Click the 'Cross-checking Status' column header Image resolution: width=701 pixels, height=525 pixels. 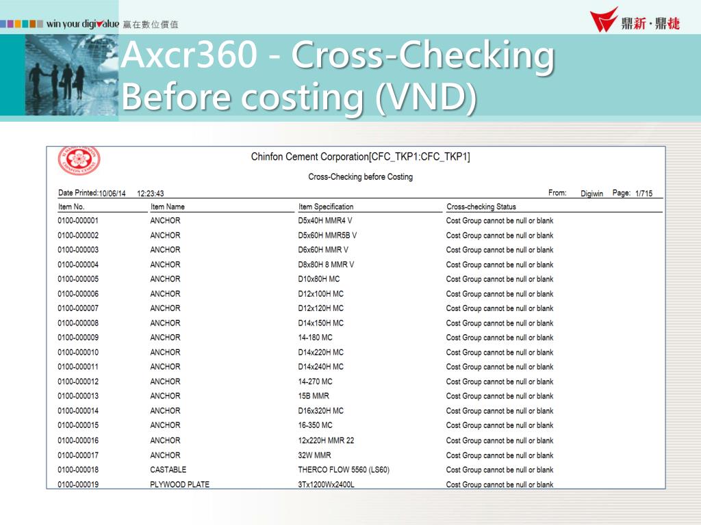[x=481, y=206]
